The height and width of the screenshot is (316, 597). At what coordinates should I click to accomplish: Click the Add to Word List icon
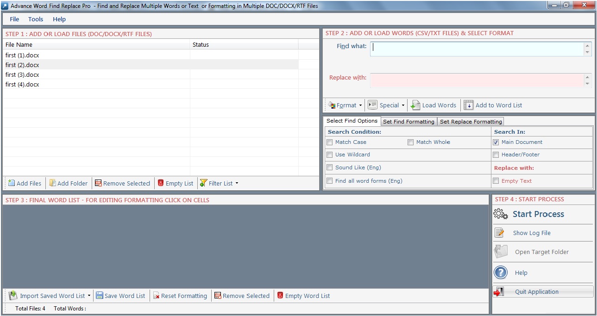(468, 105)
